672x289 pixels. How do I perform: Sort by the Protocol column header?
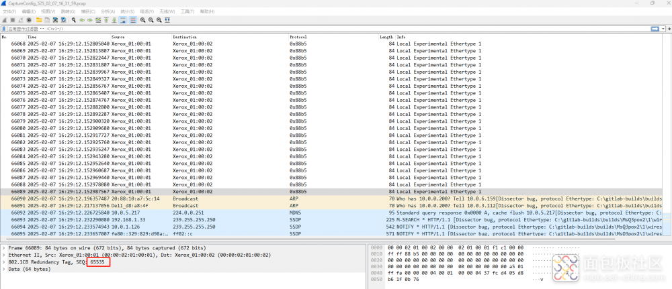[333, 37]
